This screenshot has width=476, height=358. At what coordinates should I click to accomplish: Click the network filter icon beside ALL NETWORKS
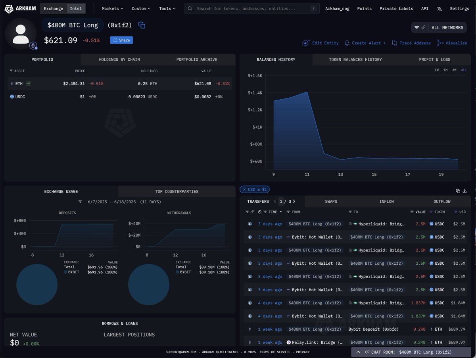click(416, 28)
